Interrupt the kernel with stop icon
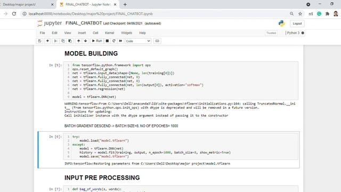The width and height of the screenshot is (341, 192). coord(107,41)
